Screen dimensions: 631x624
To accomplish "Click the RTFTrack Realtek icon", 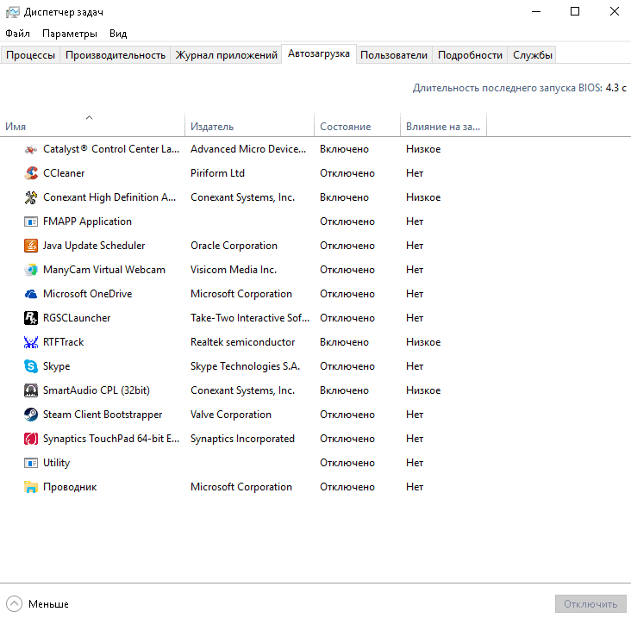I will [31, 342].
